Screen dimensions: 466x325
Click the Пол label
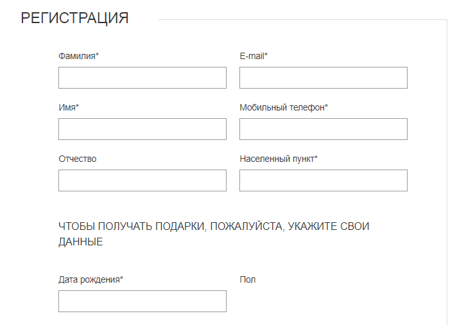[247, 279]
